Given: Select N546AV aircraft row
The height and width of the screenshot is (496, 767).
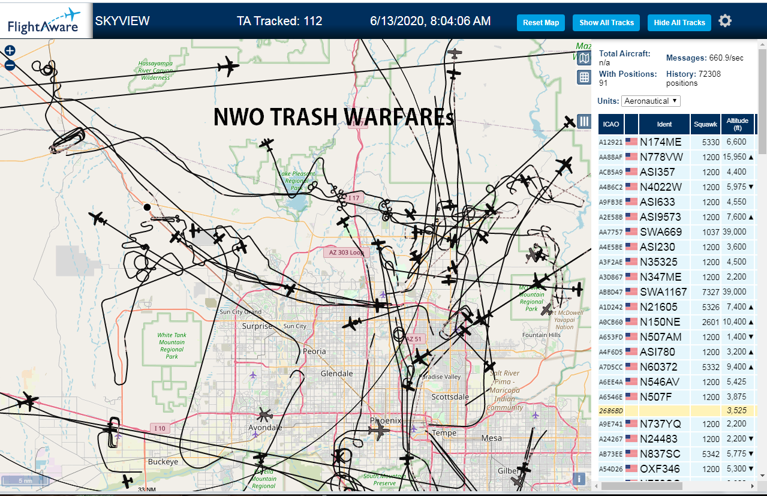Looking at the screenshot, I should click(x=678, y=382).
